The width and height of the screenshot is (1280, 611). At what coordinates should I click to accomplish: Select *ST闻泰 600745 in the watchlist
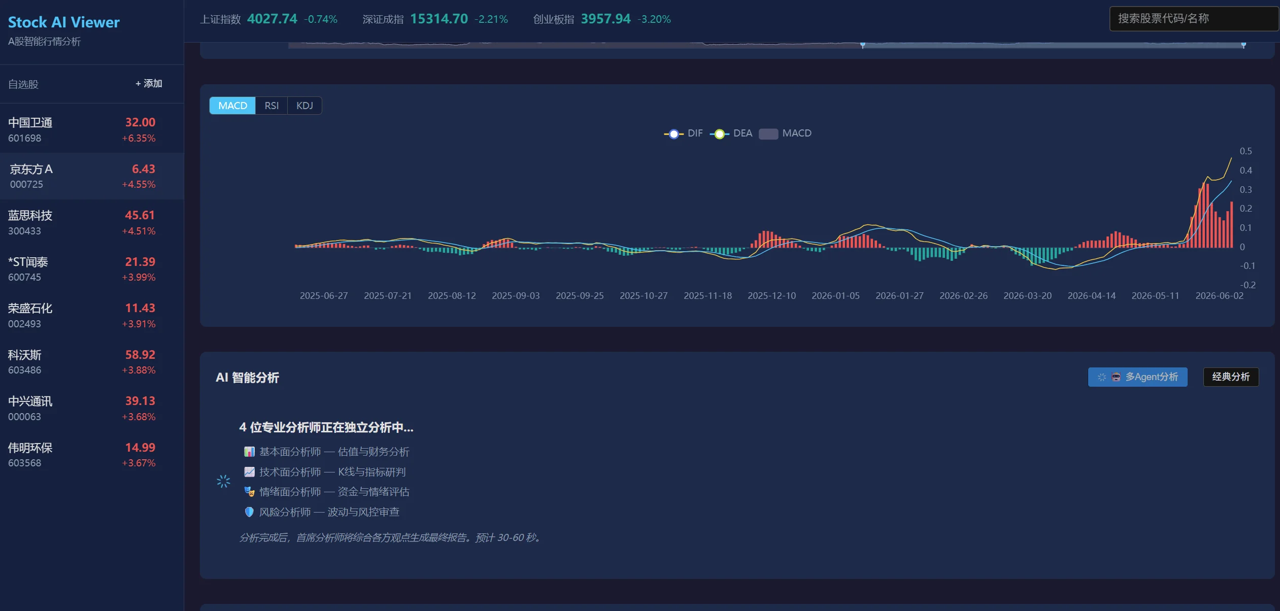click(x=92, y=269)
